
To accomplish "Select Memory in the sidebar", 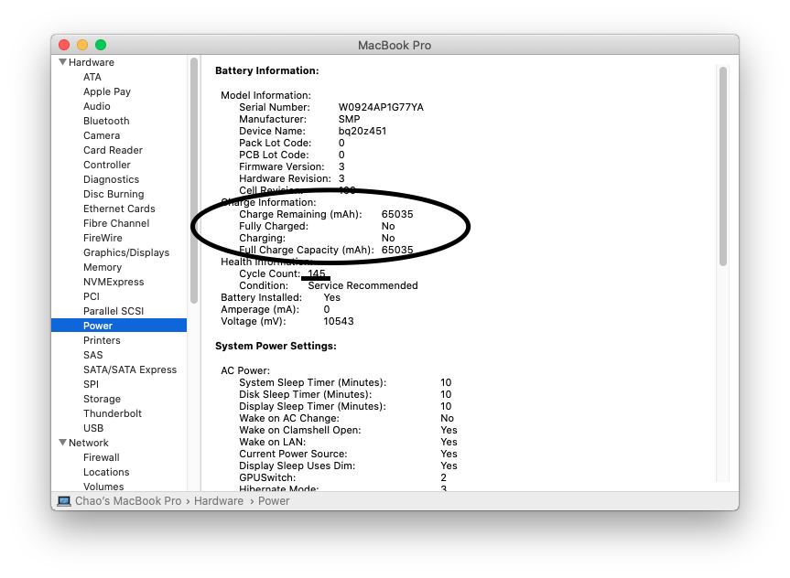I will [x=103, y=267].
